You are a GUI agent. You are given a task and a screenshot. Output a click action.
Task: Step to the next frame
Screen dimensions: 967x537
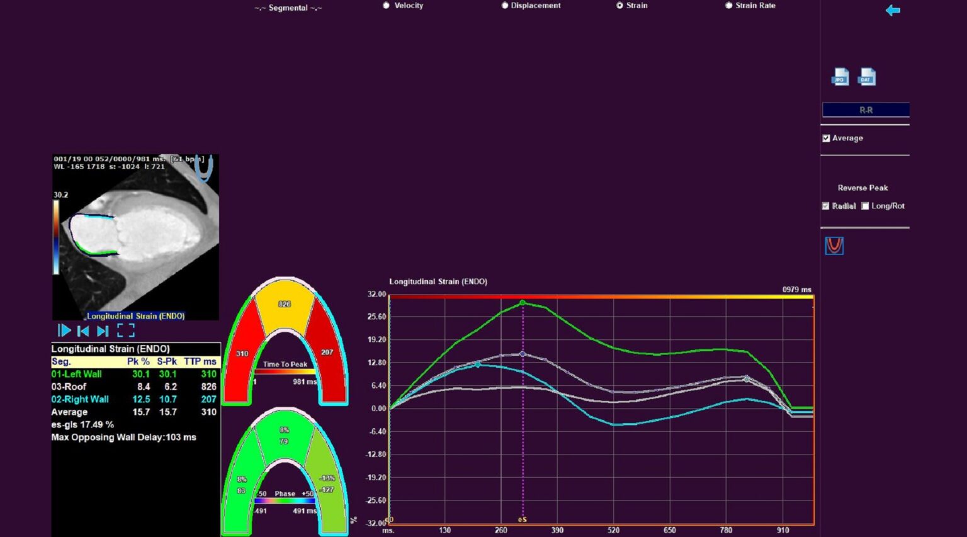[103, 331]
